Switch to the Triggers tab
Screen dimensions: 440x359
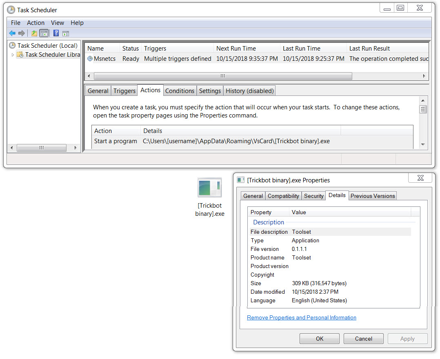click(x=124, y=91)
